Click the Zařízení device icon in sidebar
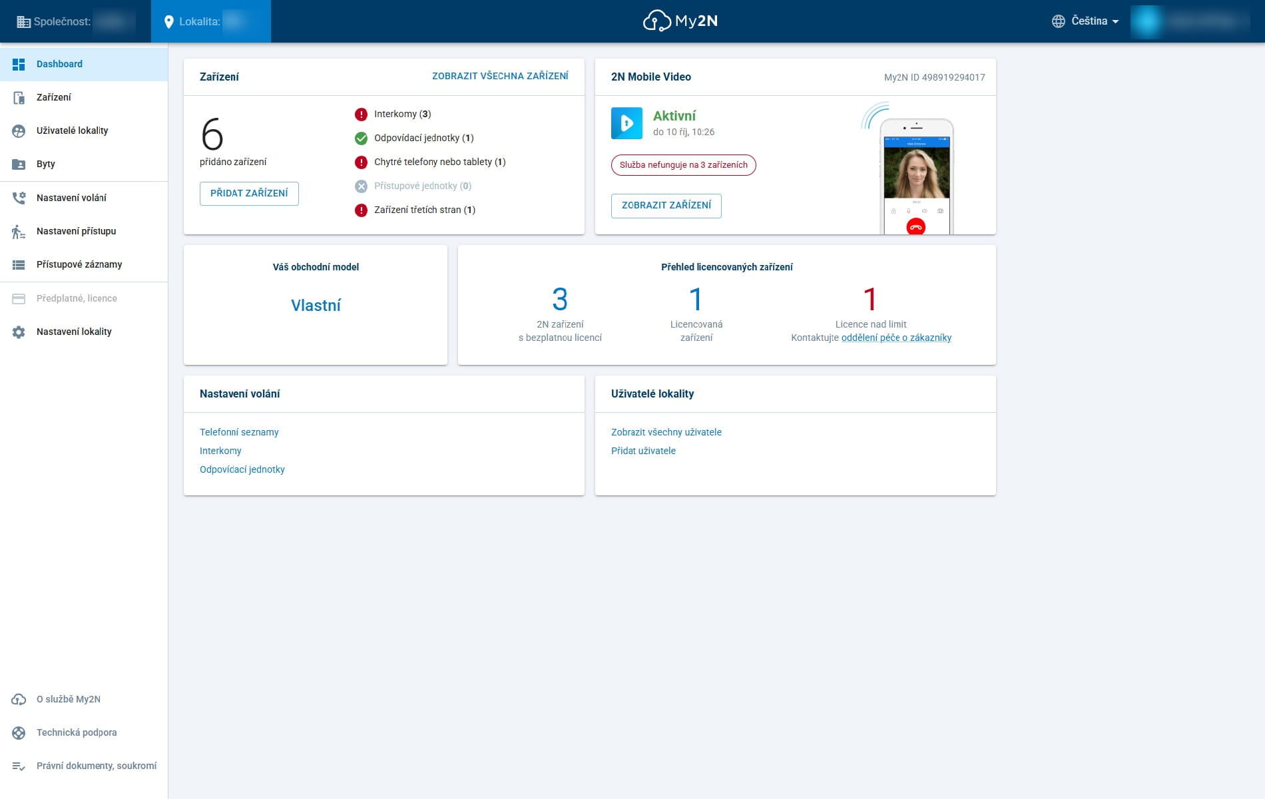The height and width of the screenshot is (799, 1265). [x=19, y=97]
